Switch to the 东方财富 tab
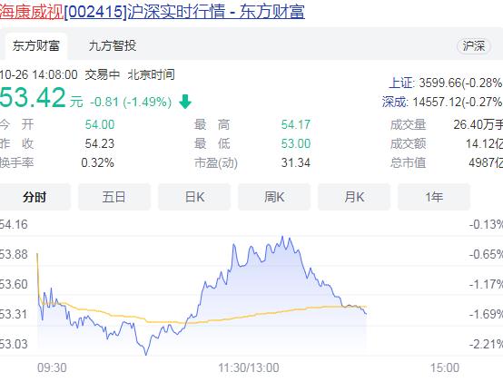The image size is (503, 382). pos(36,46)
